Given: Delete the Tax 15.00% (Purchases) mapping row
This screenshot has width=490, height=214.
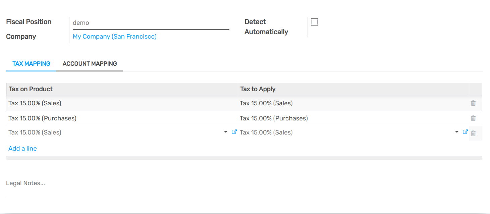Looking at the screenshot, I should point(473,118).
